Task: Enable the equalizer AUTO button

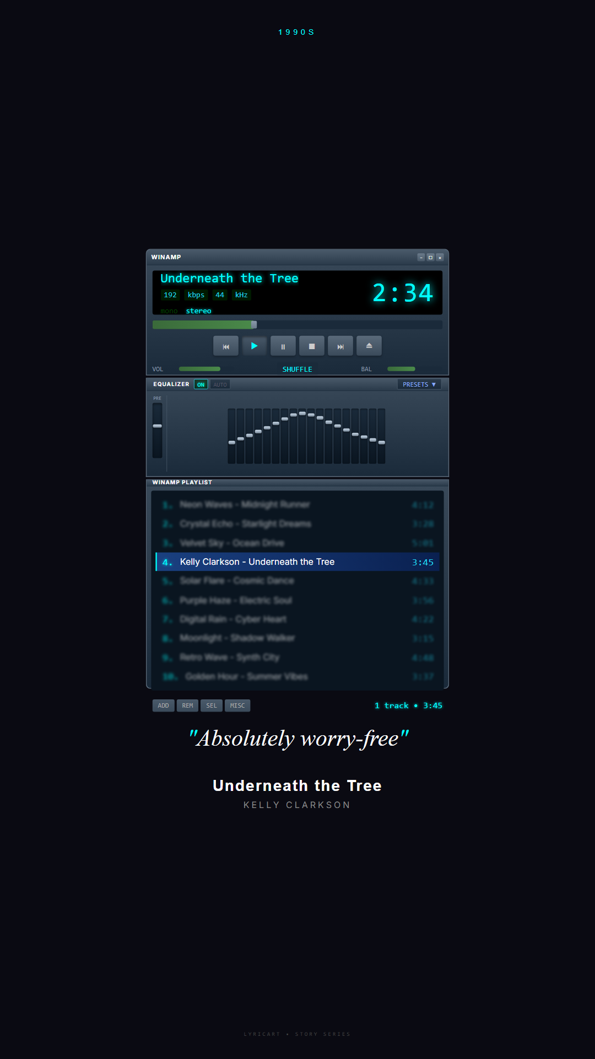Action: 220,384
